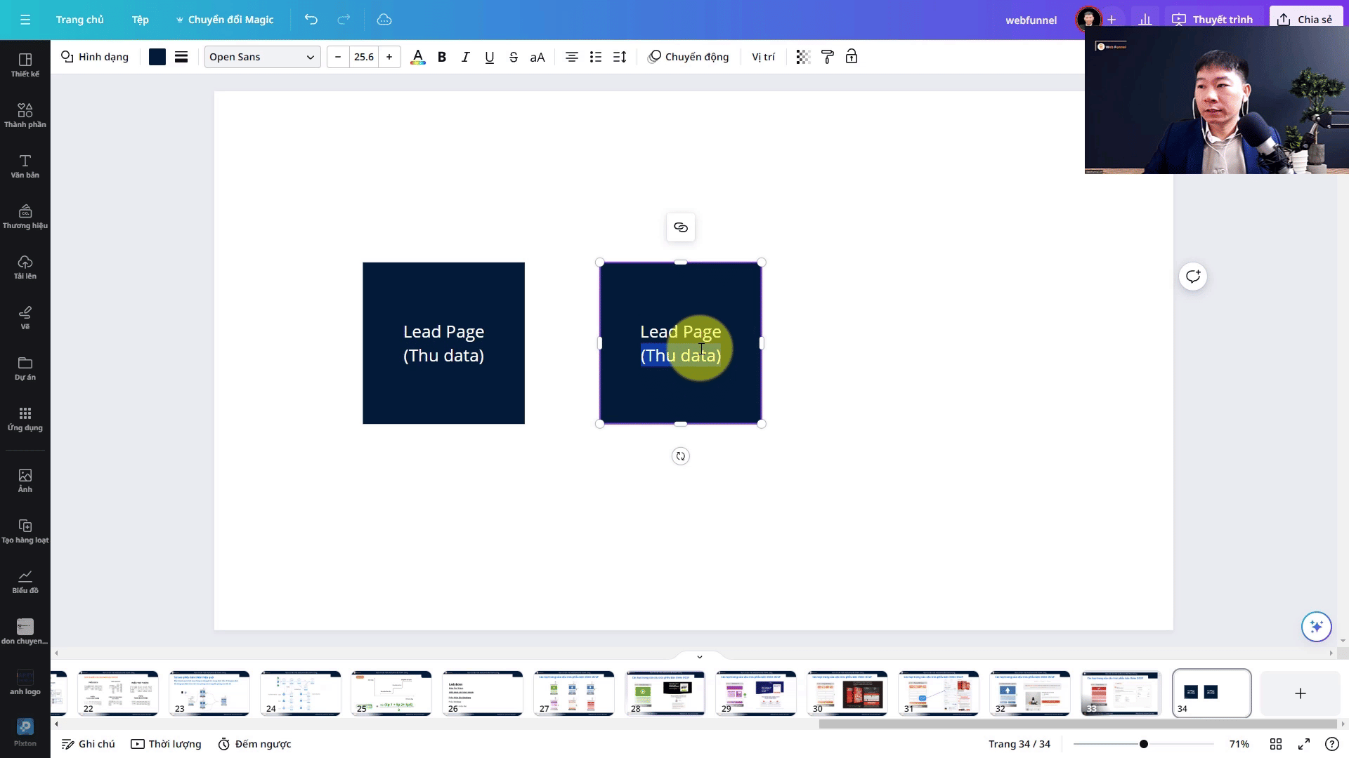Go to Trang chủ home
The width and height of the screenshot is (1349, 758).
(80, 20)
